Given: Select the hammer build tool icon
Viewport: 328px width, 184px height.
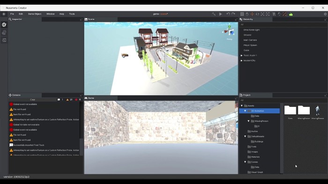Looking at the screenshot, I should click(214, 14).
